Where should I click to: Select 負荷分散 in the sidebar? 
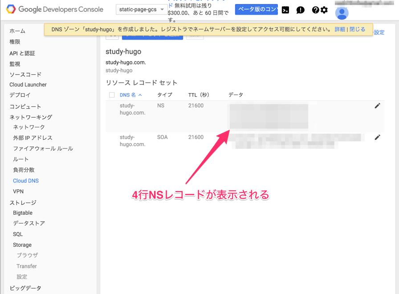point(24,170)
